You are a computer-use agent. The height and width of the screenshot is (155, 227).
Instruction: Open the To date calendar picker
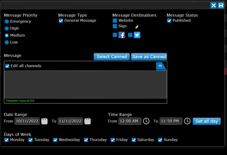pos(87,121)
